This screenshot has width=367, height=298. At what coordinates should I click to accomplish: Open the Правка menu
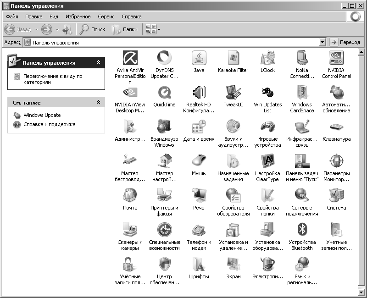click(x=34, y=17)
